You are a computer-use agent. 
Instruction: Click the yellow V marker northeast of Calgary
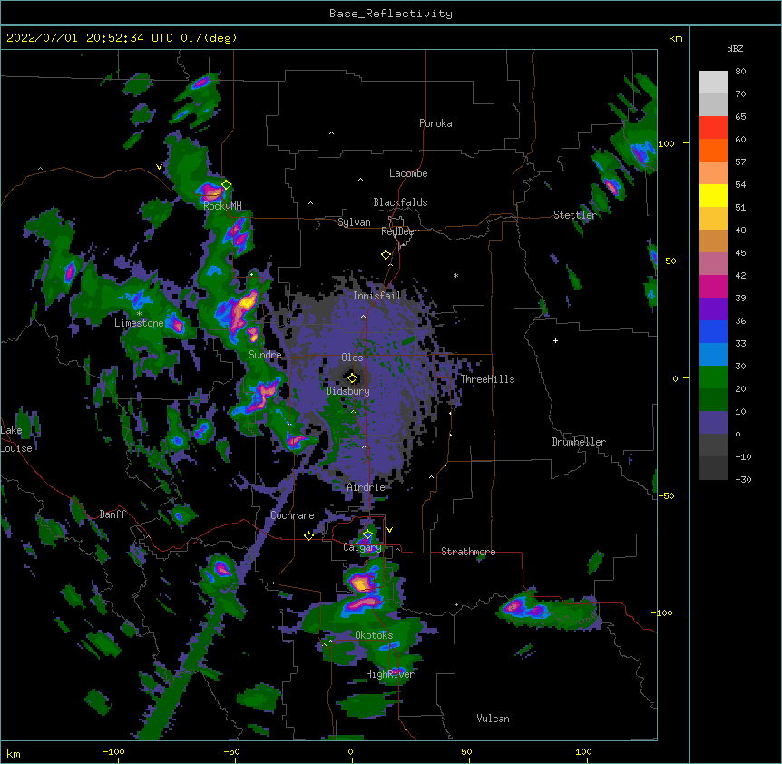pos(389,530)
